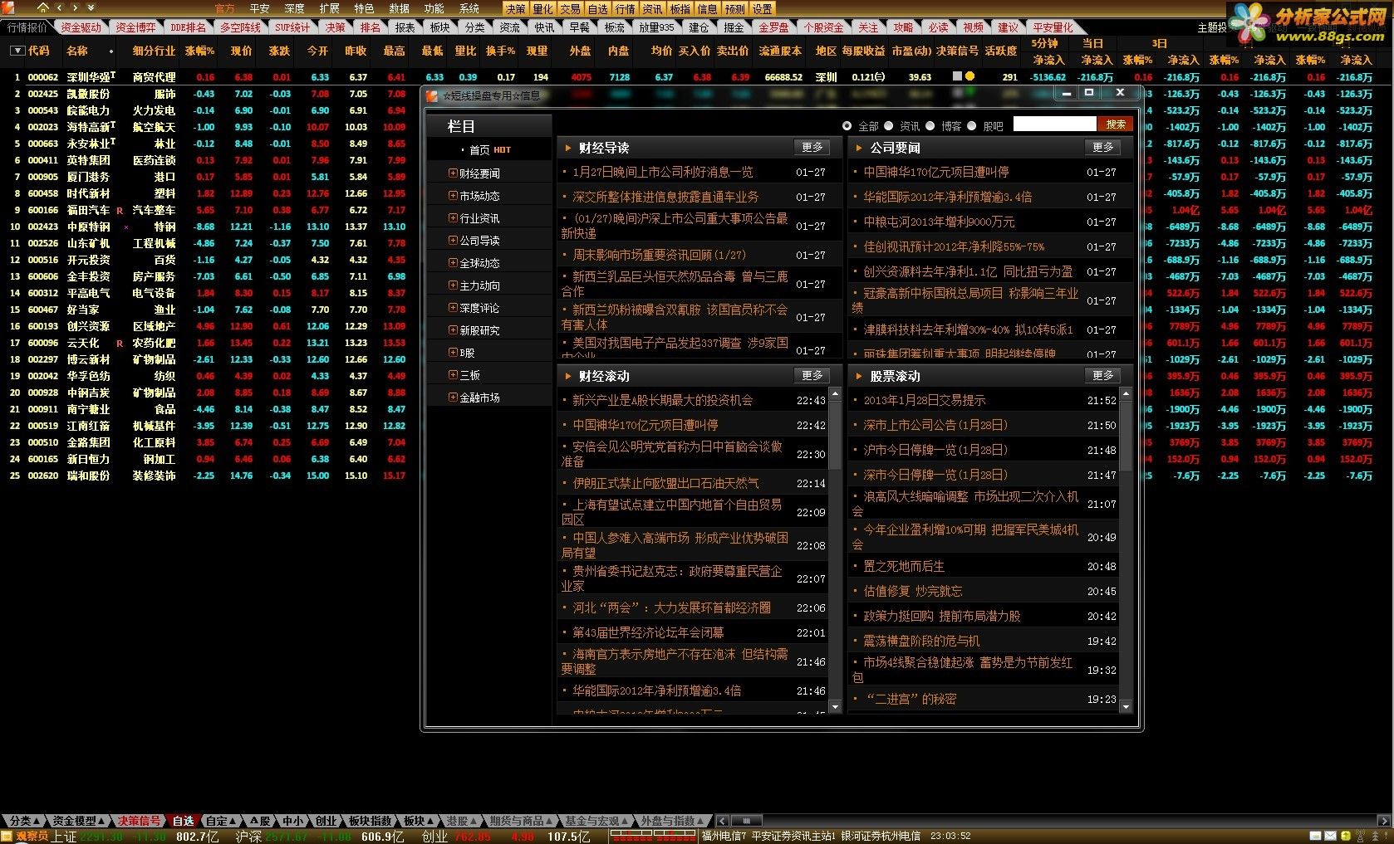Click the mail envelope icon in the status tray
Viewport: 1394px width, 844px height.
pyautogui.click(x=1331, y=837)
